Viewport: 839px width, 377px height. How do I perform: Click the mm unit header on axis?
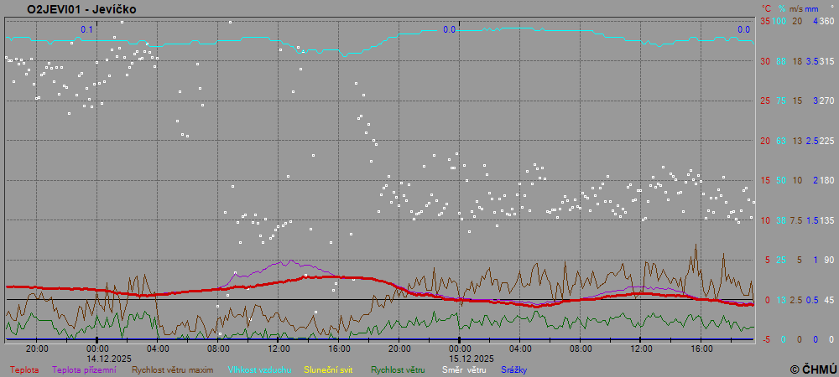tap(812, 8)
